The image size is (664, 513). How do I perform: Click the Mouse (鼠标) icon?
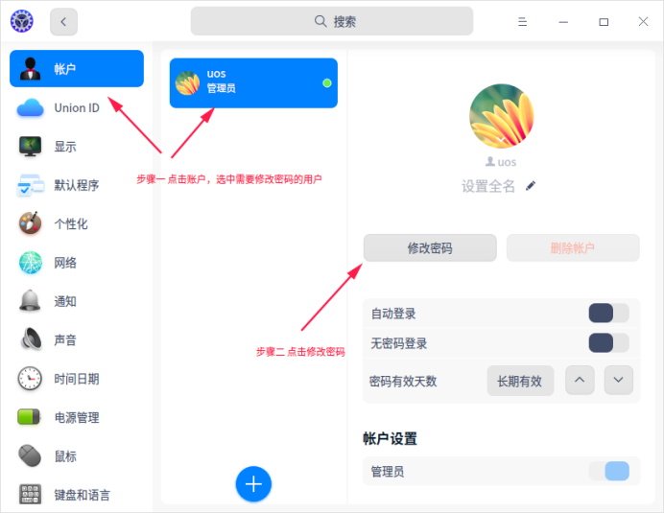coord(30,455)
